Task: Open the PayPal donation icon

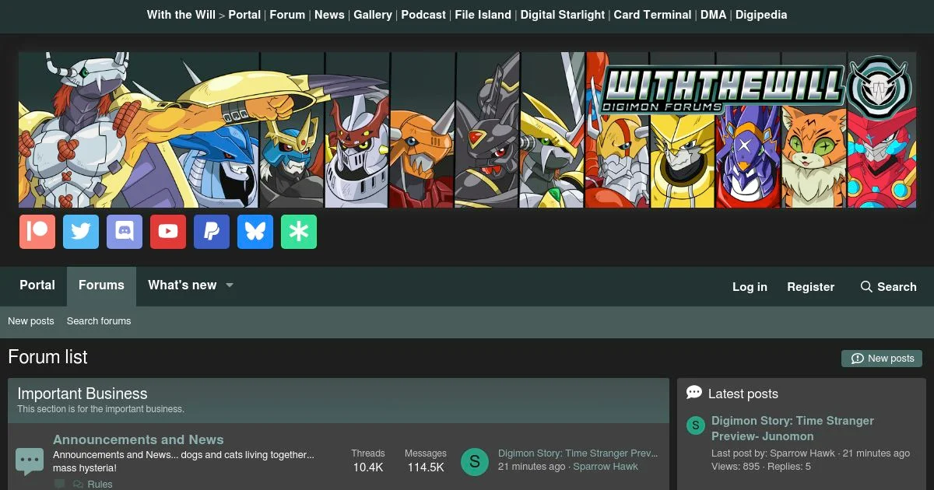Action: (212, 232)
